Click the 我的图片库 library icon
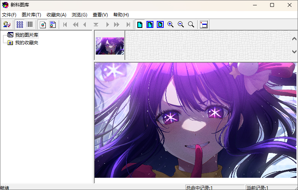The width and height of the screenshot is (298, 190). tap(10, 35)
